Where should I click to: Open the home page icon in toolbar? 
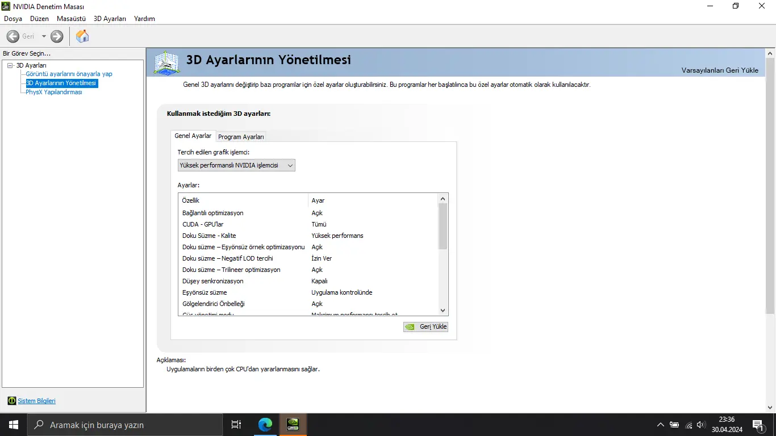pos(82,36)
